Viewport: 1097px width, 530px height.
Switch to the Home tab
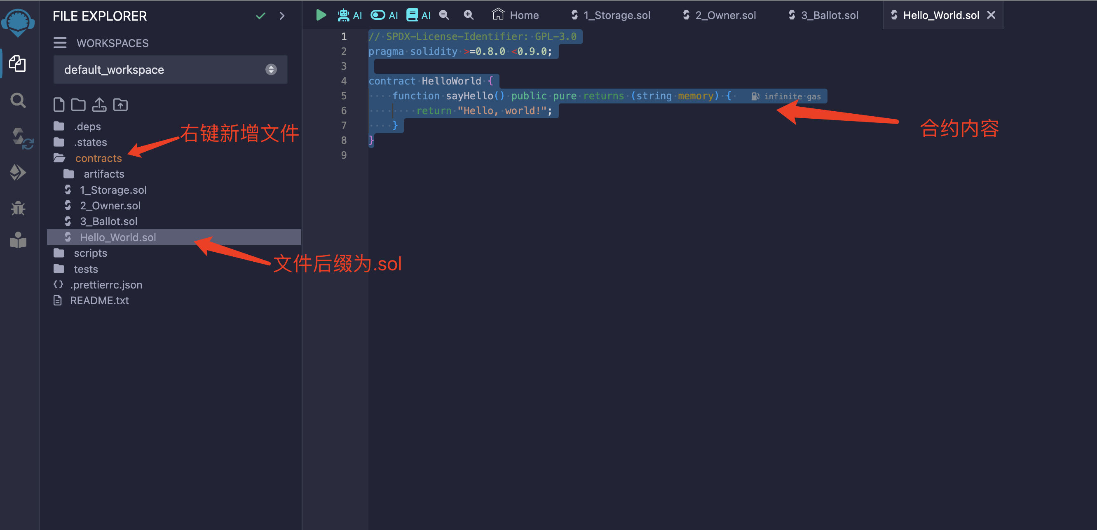coord(516,15)
